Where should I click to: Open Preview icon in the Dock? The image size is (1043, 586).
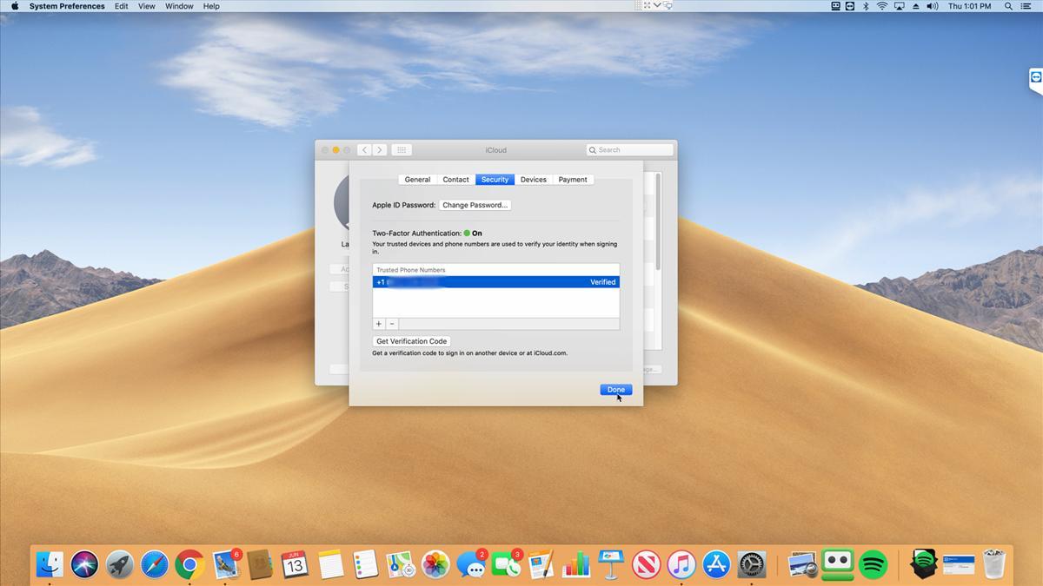pyautogui.click(x=802, y=564)
